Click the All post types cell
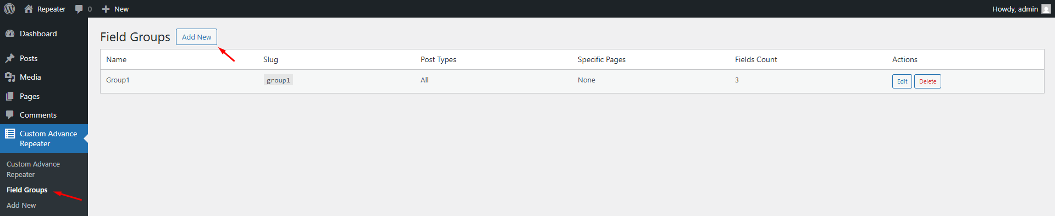1055x216 pixels. pyautogui.click(x=424, y=80)
